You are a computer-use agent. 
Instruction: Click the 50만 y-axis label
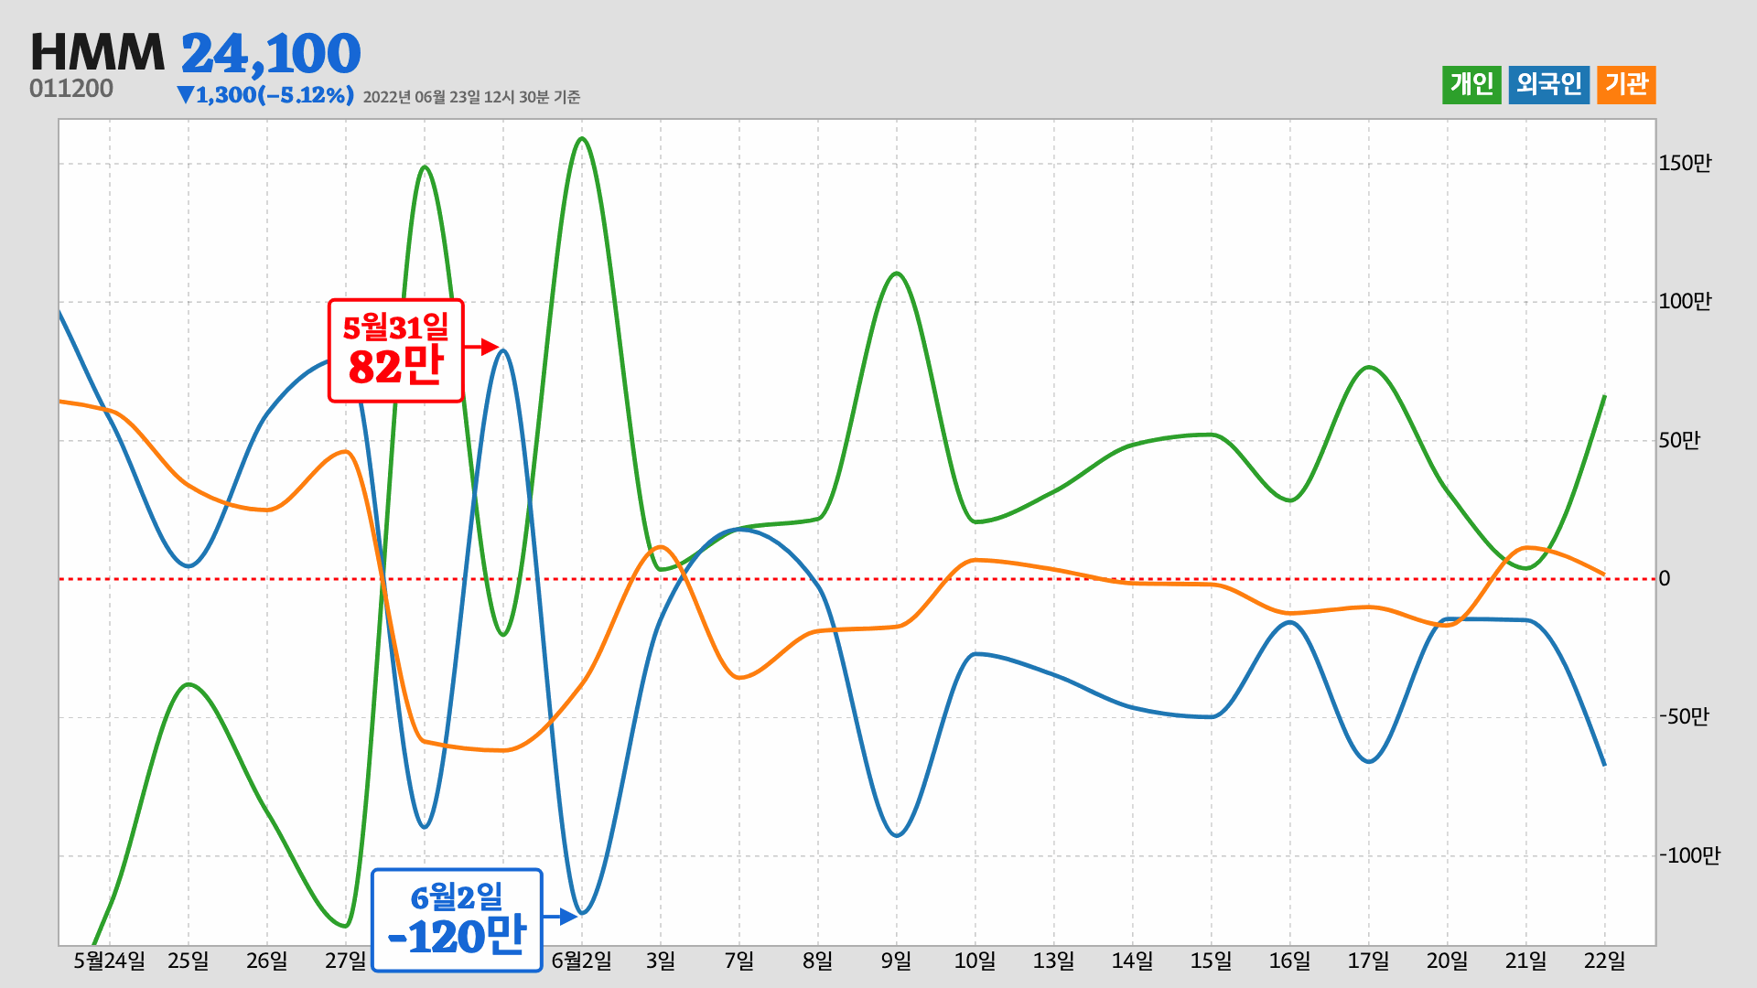click(1679, 441)
